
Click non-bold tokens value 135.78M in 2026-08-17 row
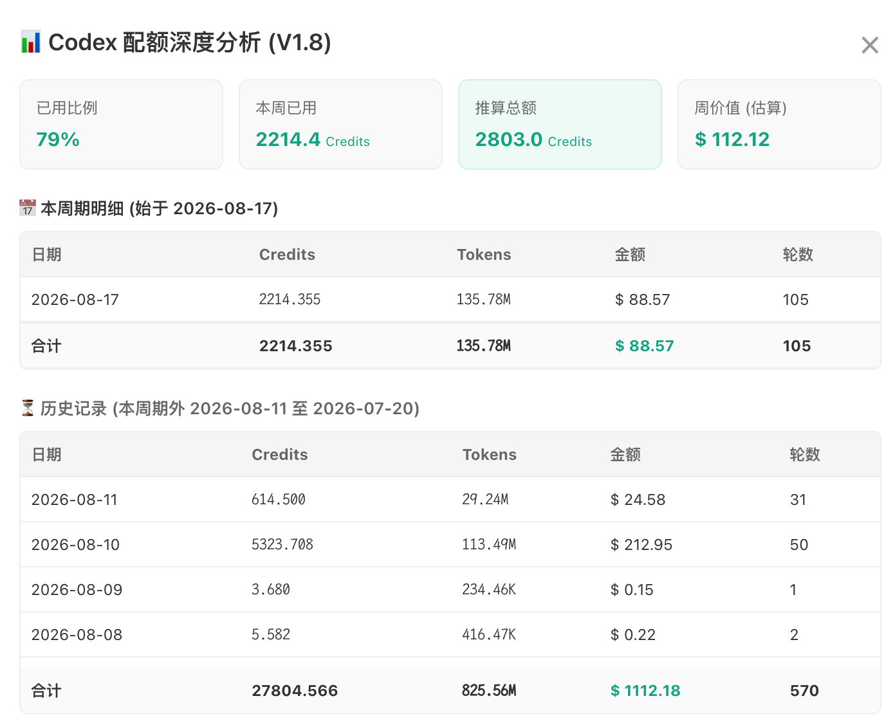484,300
